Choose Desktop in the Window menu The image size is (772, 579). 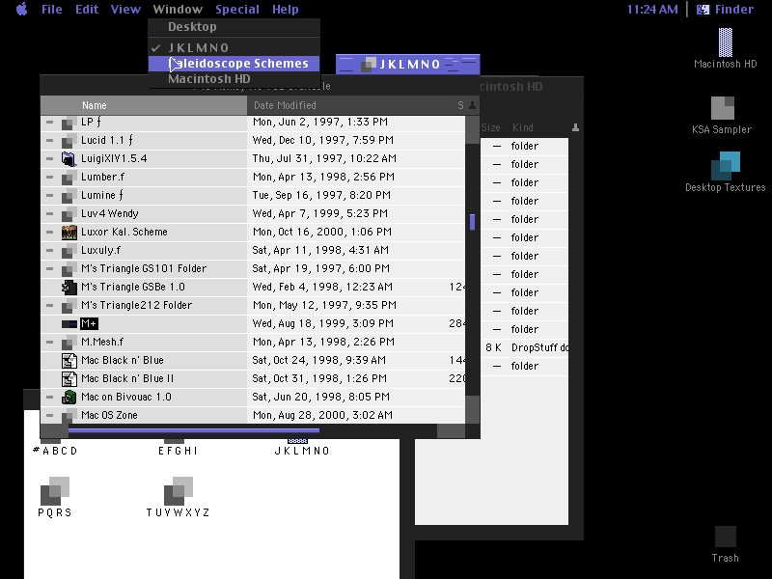click(234, 27)
